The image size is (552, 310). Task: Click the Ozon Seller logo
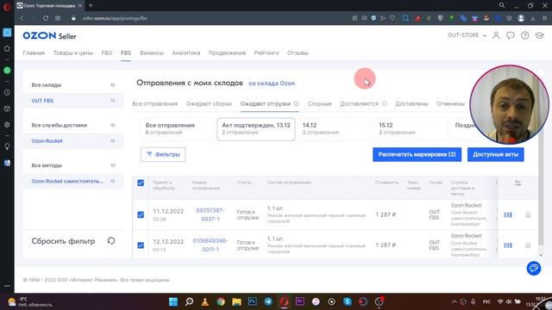[x=49, y=35]
